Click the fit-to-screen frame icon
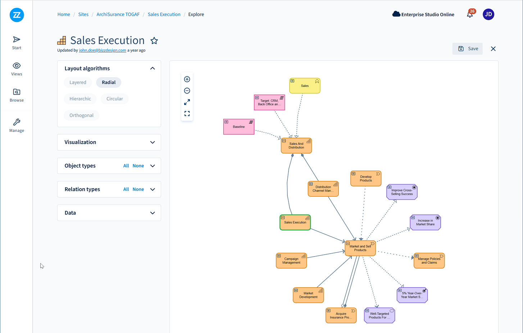The height and width of the screenshot is (333, 523). tap(187, 114)
